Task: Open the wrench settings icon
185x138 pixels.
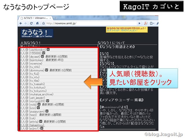Action: point(157,23)
